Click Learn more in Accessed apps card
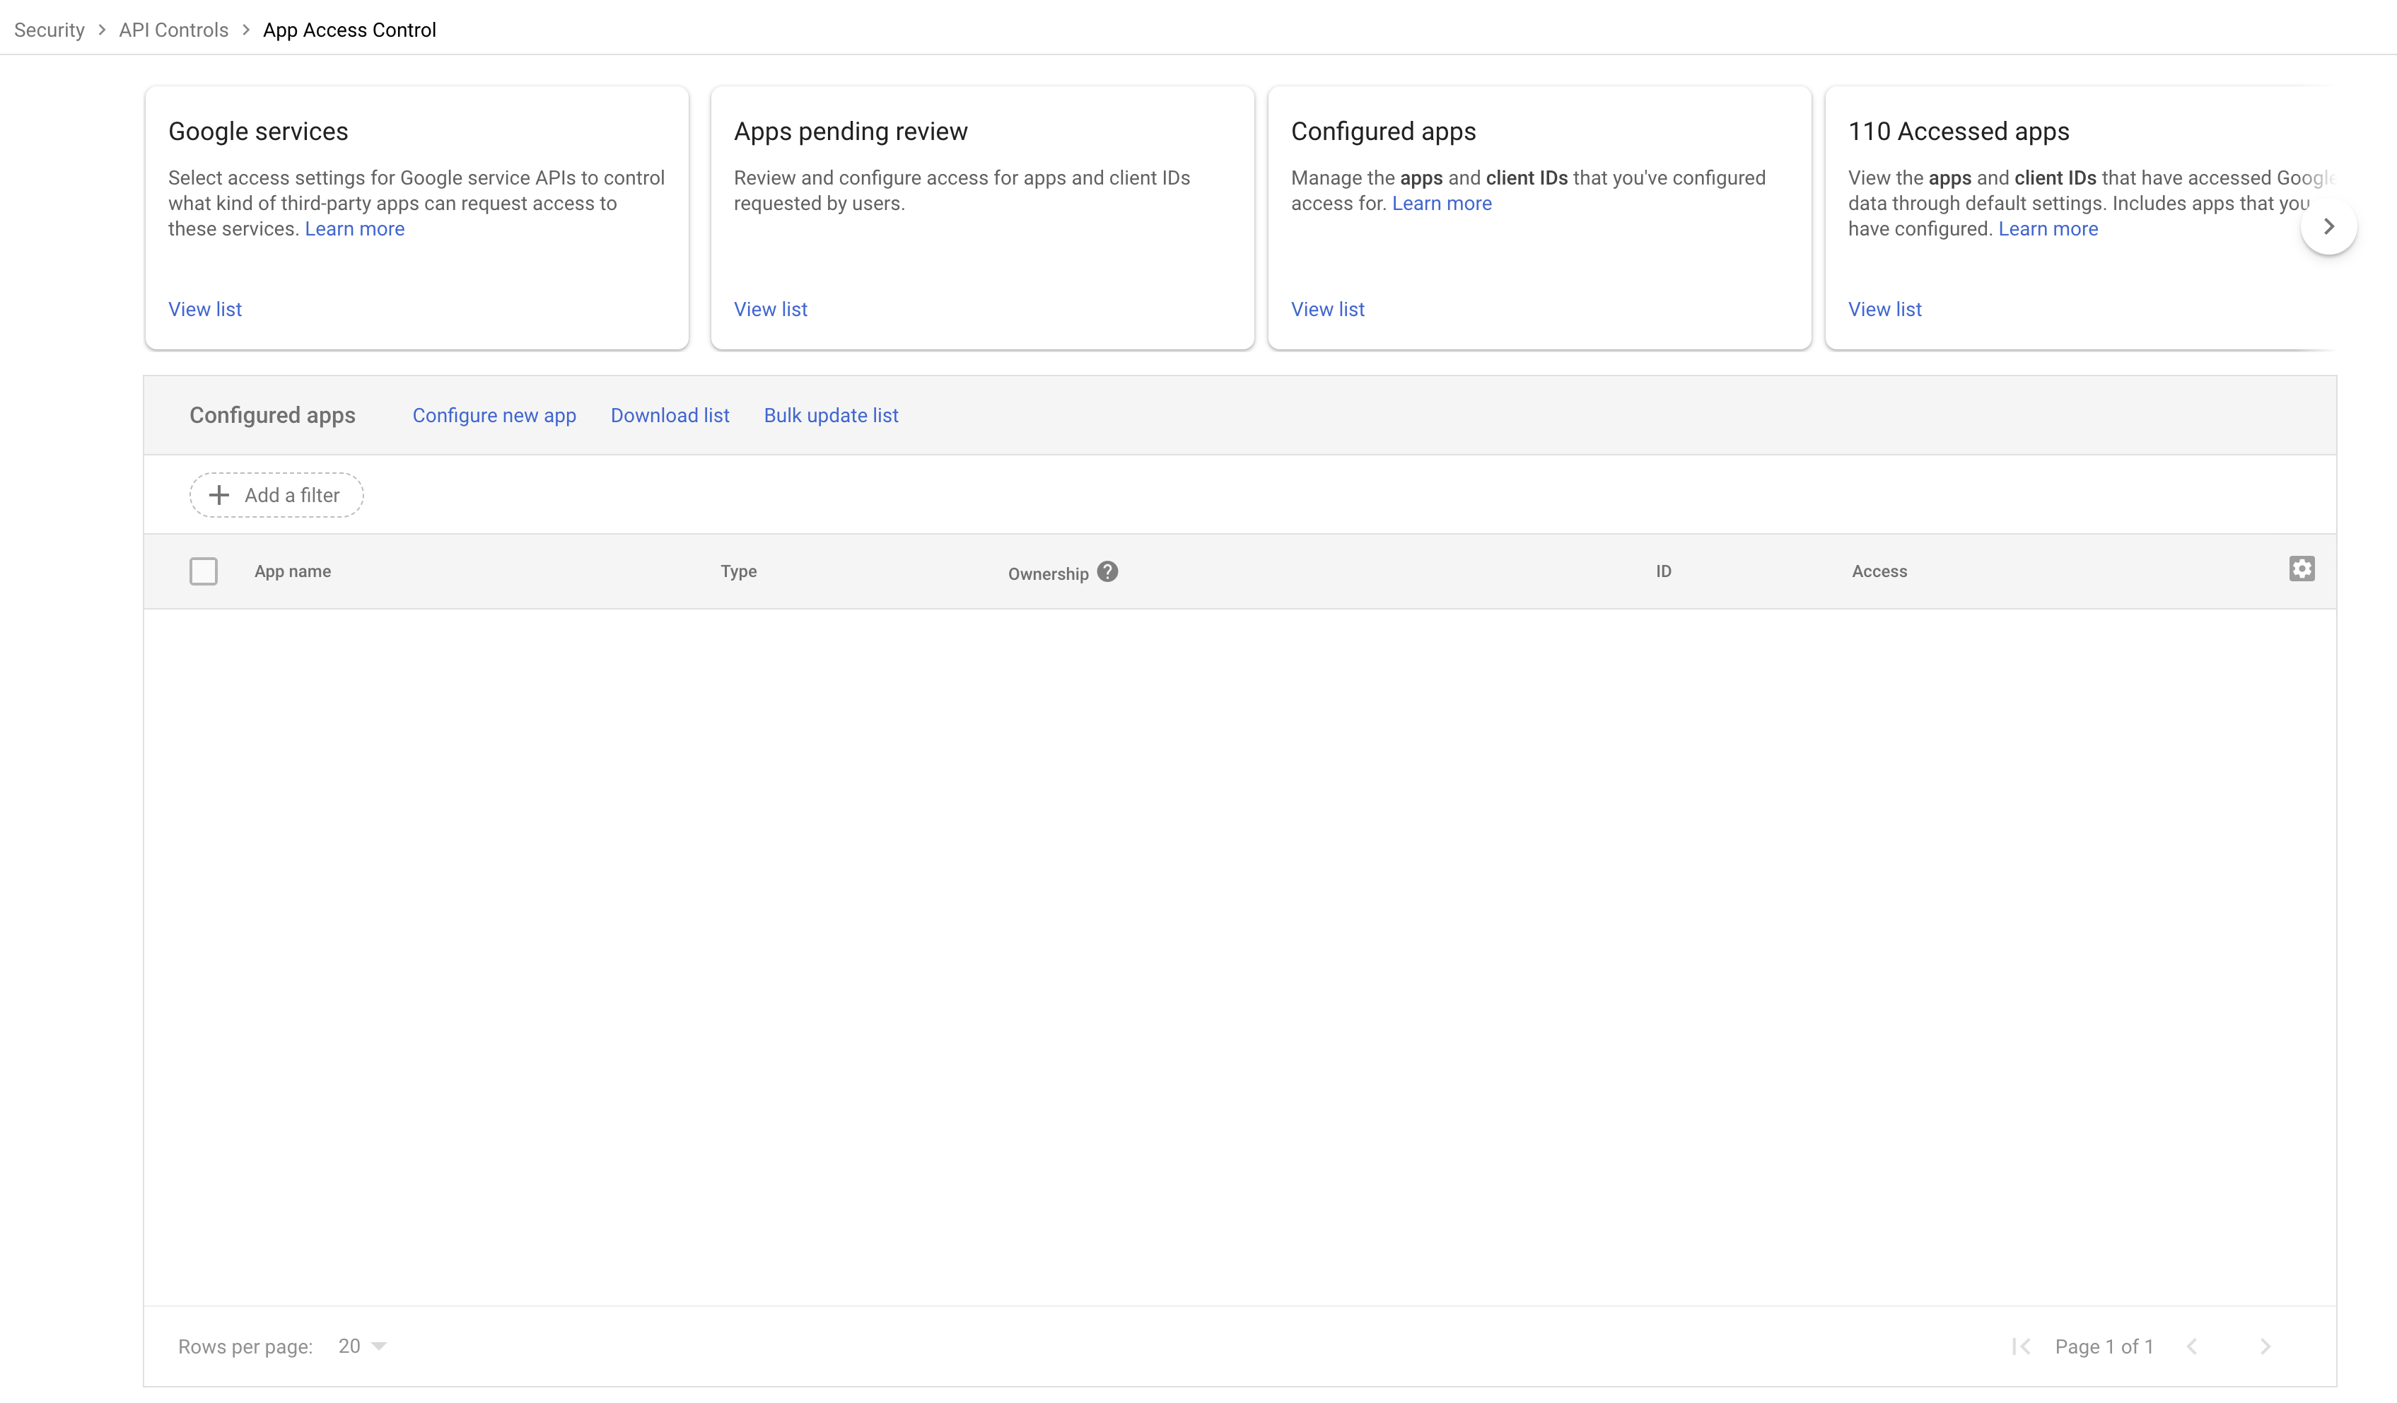The image size is (2397, 1403). coord(2048,229)
